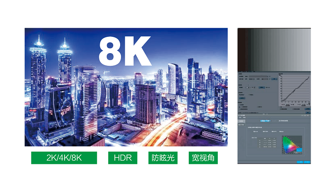Click the first stepper input field
Viewport: 327px width, 184px height.
point(247,87)
